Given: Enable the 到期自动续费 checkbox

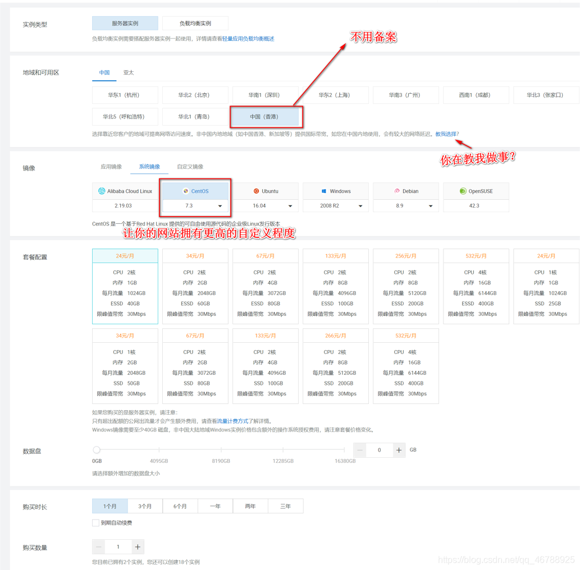Looking at the screenshot, I should [x=96, y=523].
